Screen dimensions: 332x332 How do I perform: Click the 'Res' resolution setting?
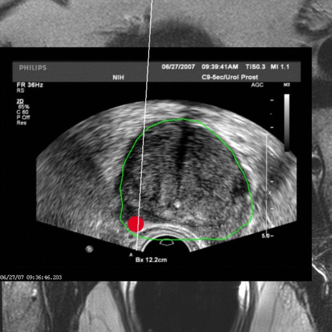[x=21, y=122]
